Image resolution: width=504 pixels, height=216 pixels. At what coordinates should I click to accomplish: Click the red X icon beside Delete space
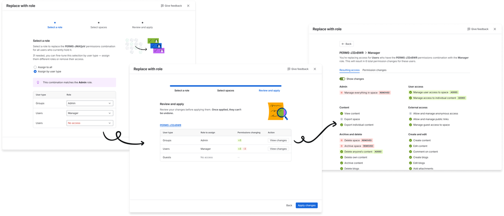point(342,140)
